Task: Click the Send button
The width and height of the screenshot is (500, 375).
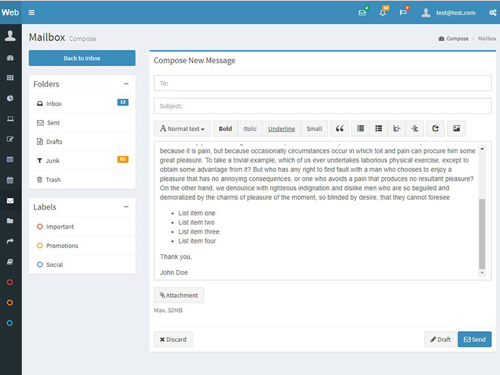Action: 474,339
